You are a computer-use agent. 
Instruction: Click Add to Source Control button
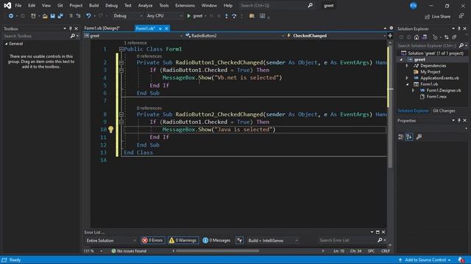click(x=425, y=260)
